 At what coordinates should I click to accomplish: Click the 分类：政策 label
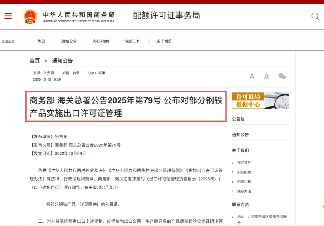pos(97,73)
